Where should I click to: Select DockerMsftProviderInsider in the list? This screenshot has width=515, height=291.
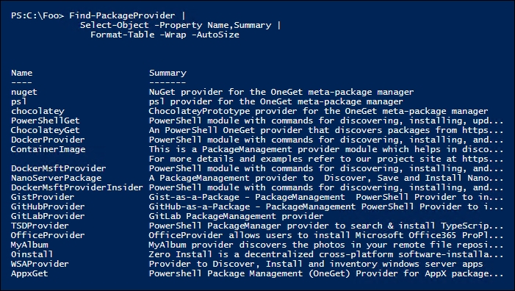pos(77,187)
